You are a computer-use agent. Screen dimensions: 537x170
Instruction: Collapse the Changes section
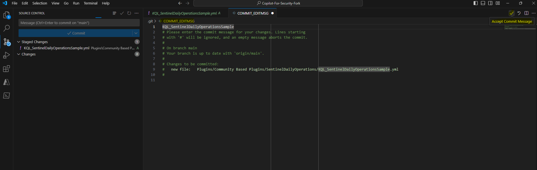click(x=19, y=54)
